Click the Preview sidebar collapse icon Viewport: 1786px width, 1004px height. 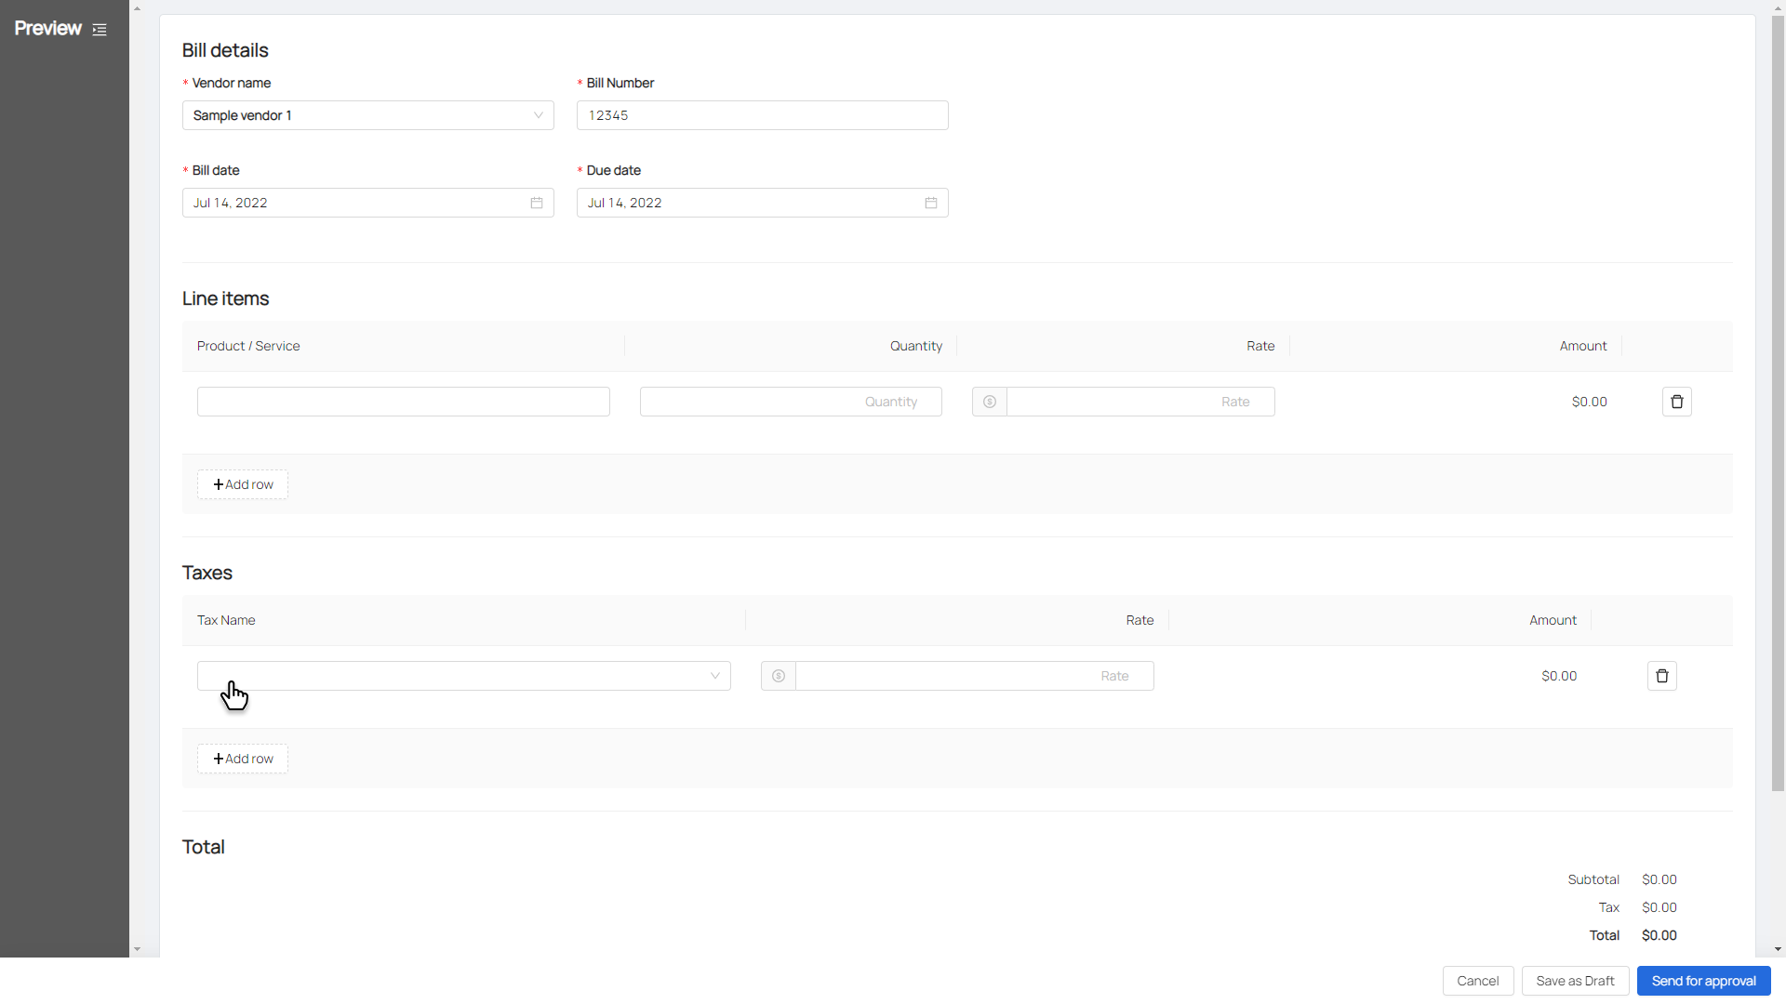(x=100, y=30)
